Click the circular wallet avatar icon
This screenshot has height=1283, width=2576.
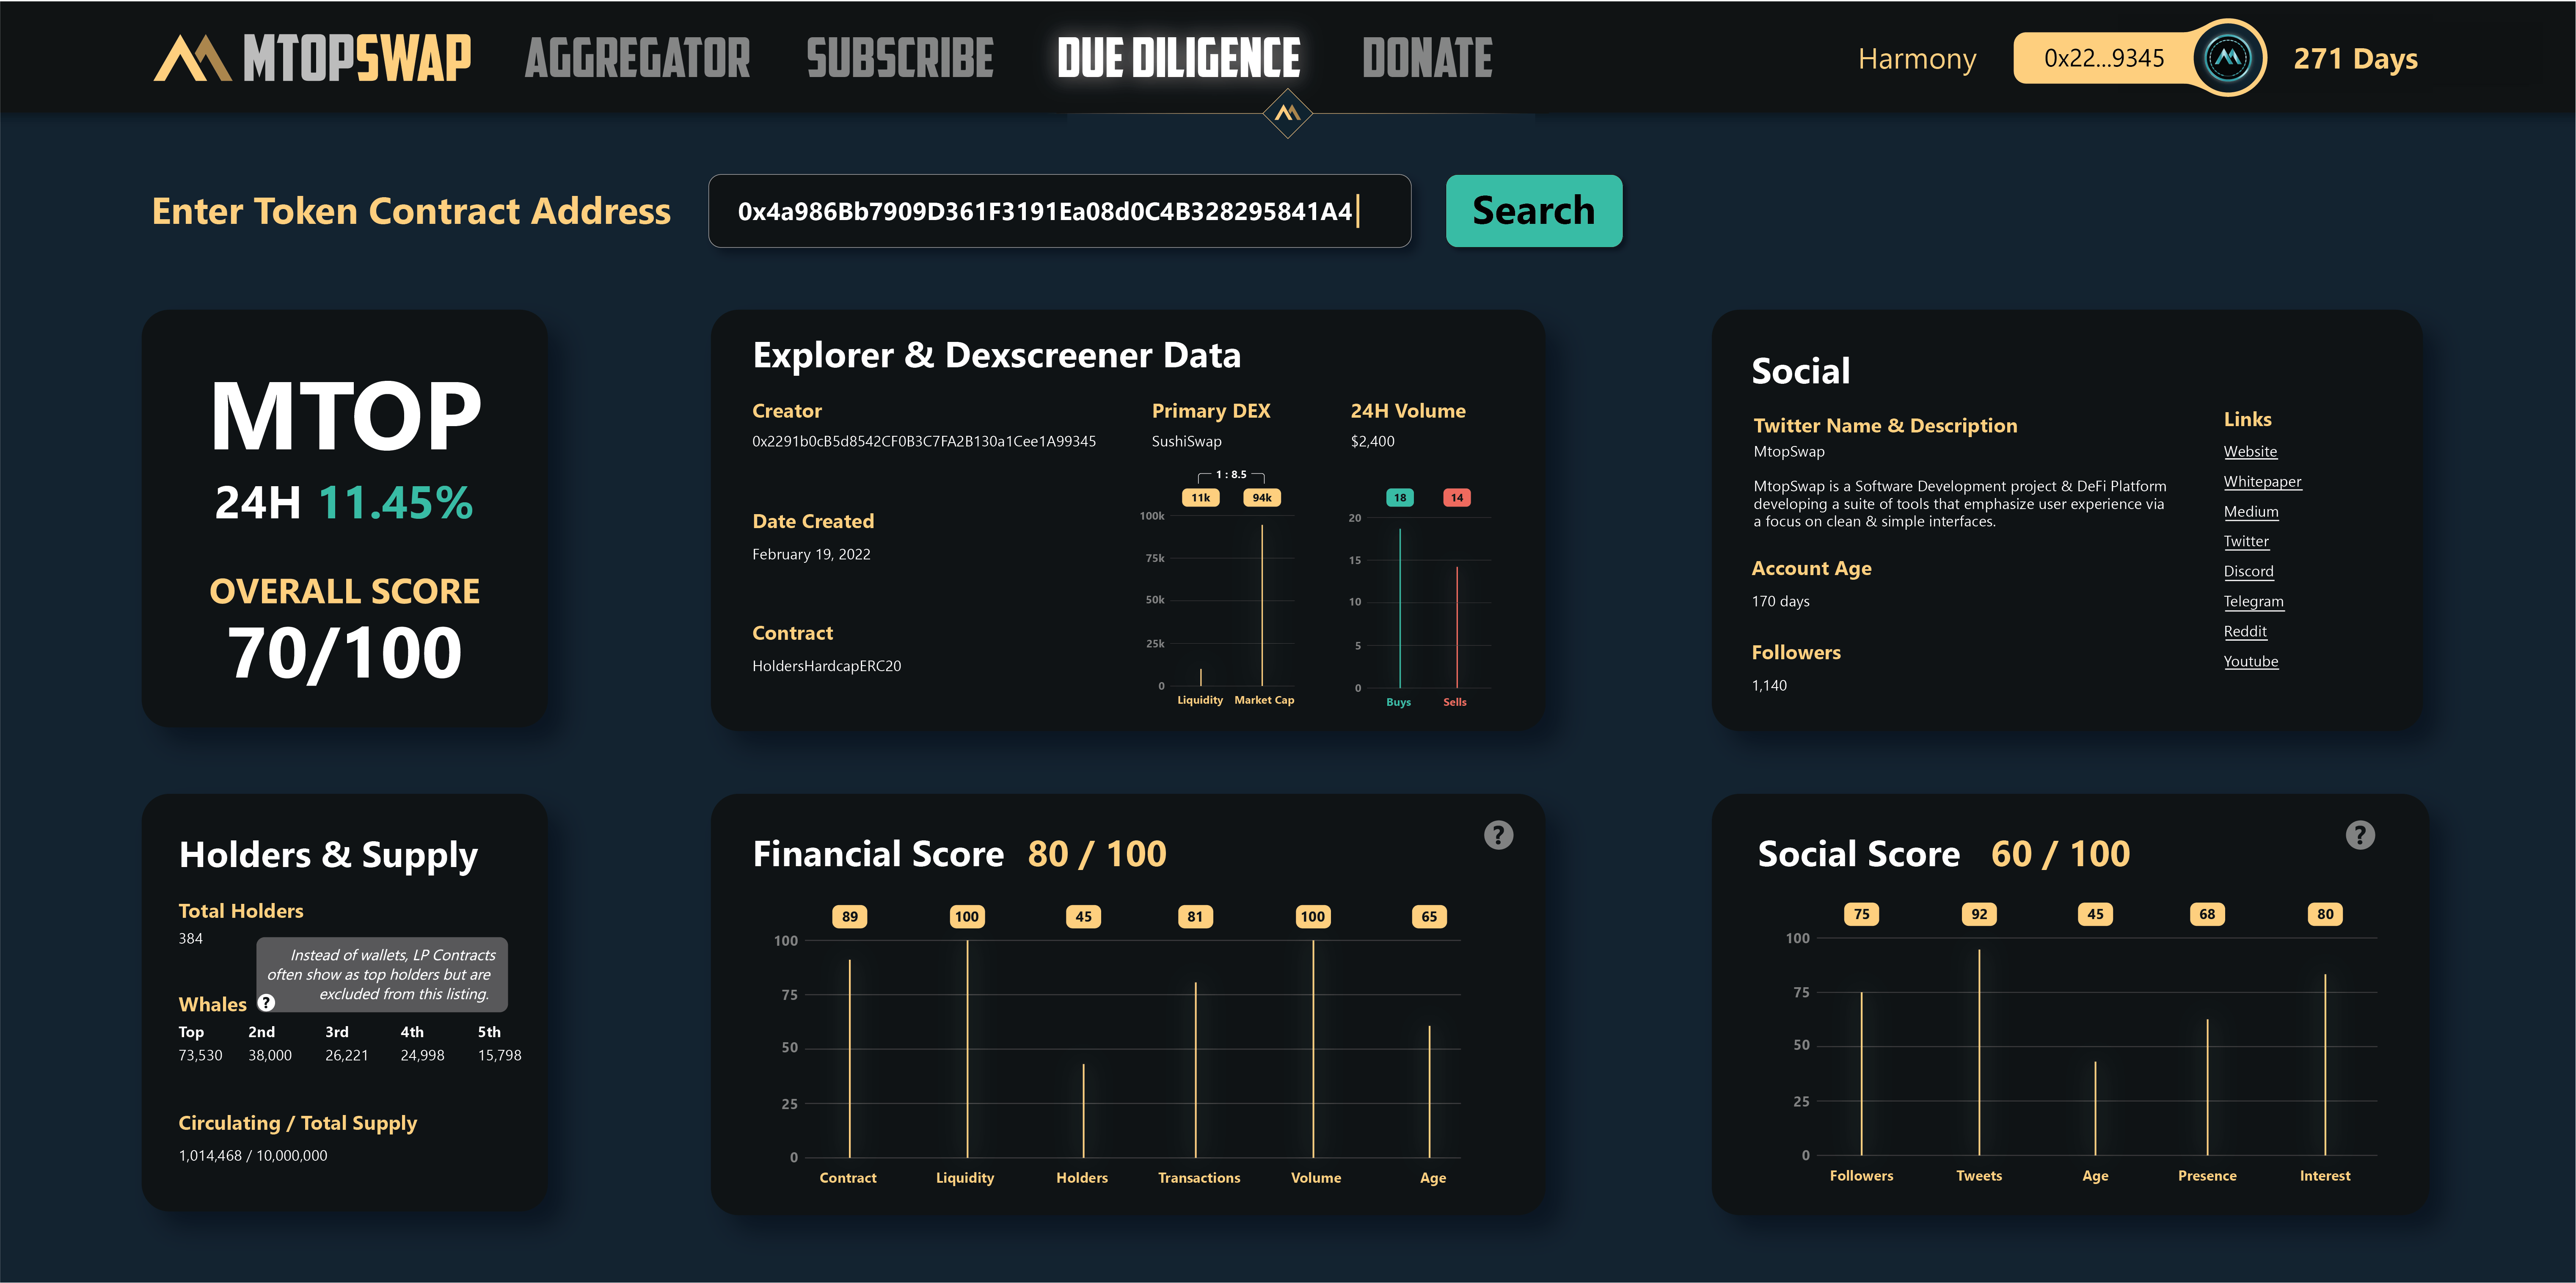(2229, 58)
